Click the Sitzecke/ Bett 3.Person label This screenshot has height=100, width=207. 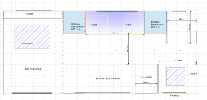coord(108,79)
